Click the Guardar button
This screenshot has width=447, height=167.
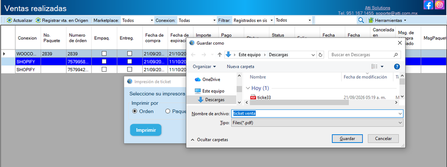point(347,139)
